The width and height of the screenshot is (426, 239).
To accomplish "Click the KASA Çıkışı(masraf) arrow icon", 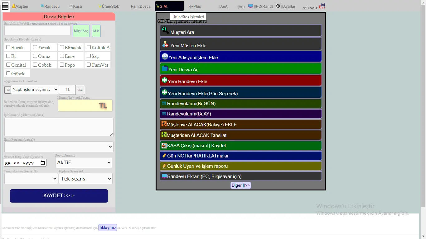I will click(164, 146).
